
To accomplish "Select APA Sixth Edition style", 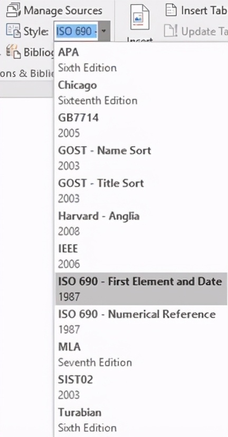I will pyautogui.click(x=141, y=60).
